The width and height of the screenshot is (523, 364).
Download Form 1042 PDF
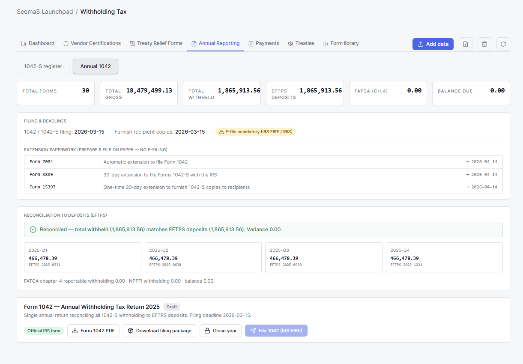tap(93, 331)
